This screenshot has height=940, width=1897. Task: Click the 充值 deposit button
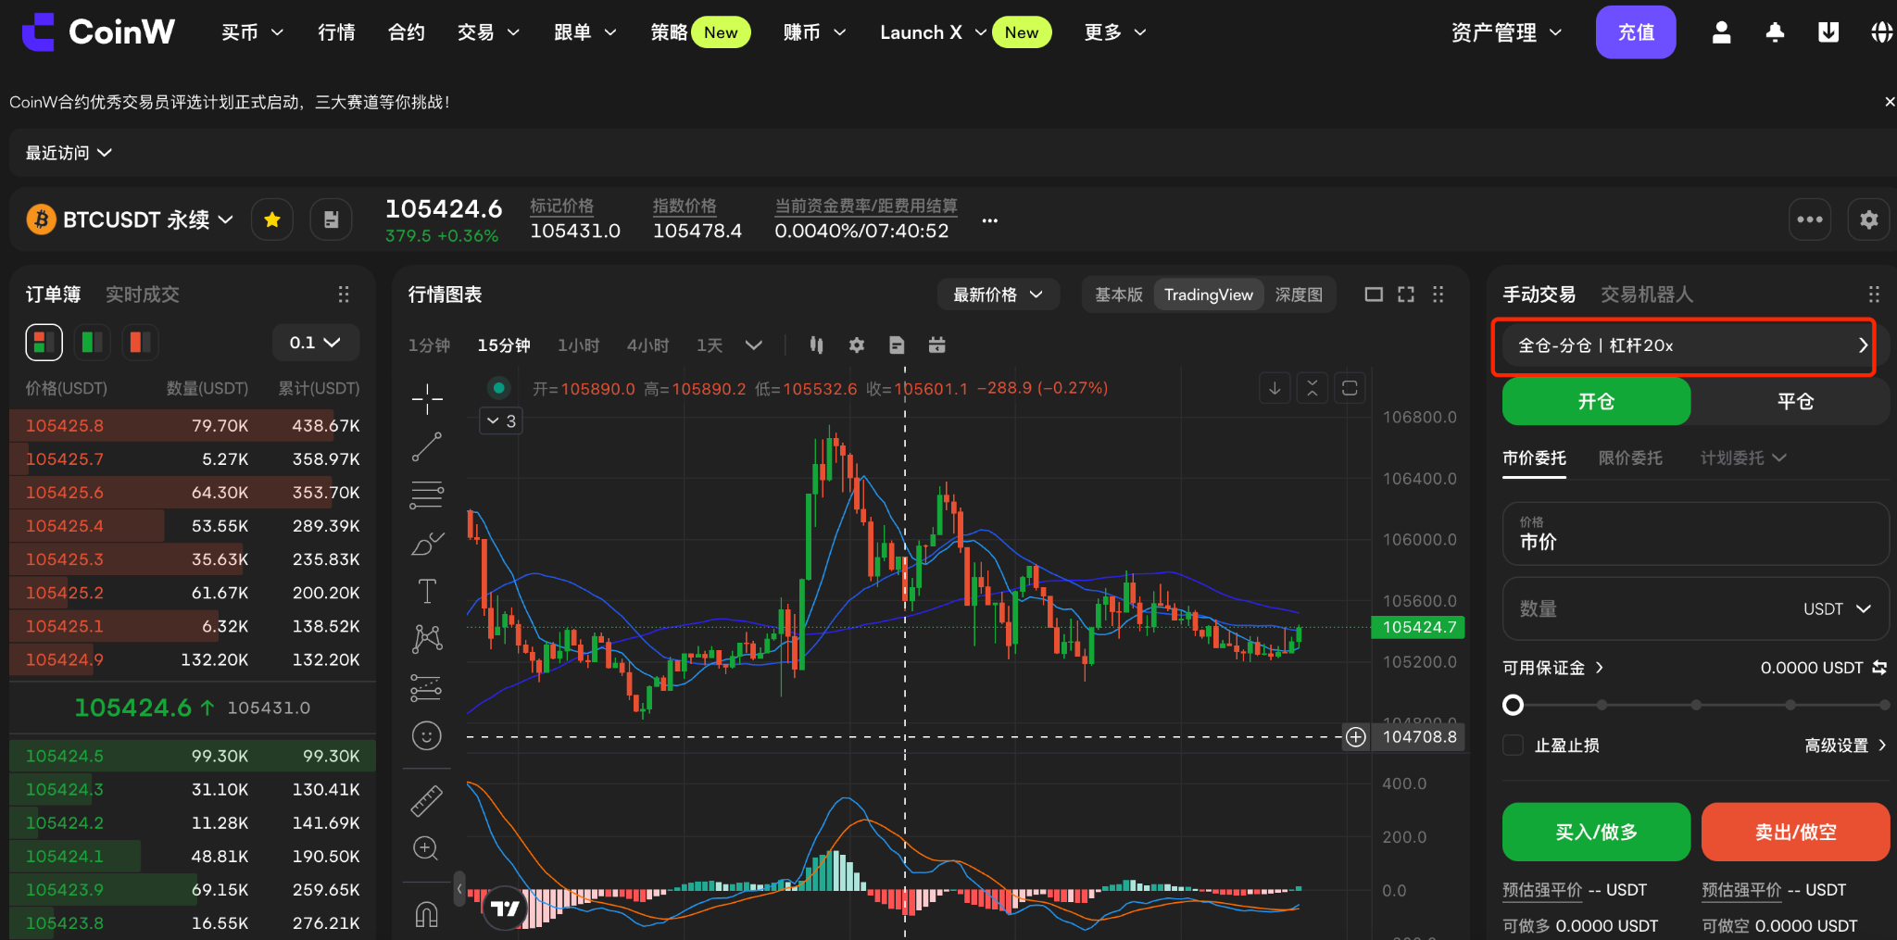[x=1636, y=32]
